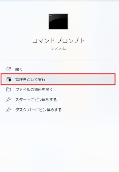Click the horizontal divider line under システム
Image resolution: width=119 pixels, height=172 pixels.
pyautogui.click(x=58, y=60)
